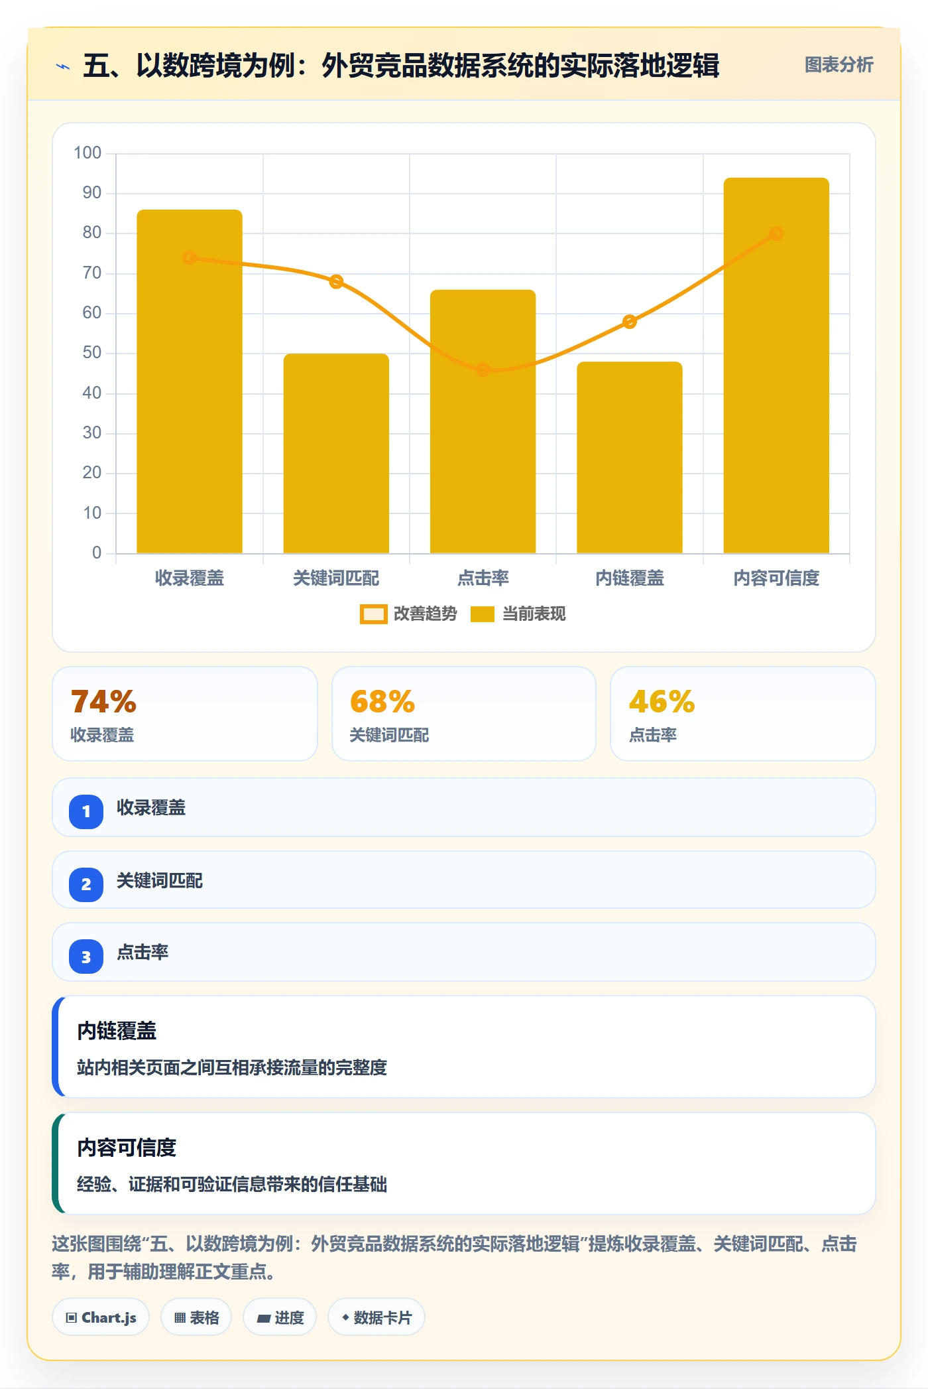Click the 收录覆盖 x-axis label
The image size is (928, 1389).
190,578
